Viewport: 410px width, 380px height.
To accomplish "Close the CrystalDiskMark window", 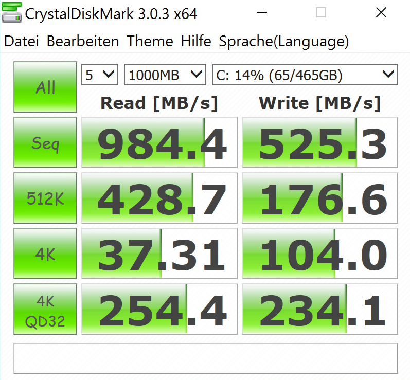I will coord(381,12).
